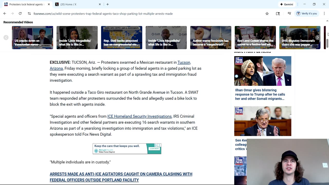Click the page vertical scrollbar thumb
This screenshot has width=329, height=185.
[327, 44]
